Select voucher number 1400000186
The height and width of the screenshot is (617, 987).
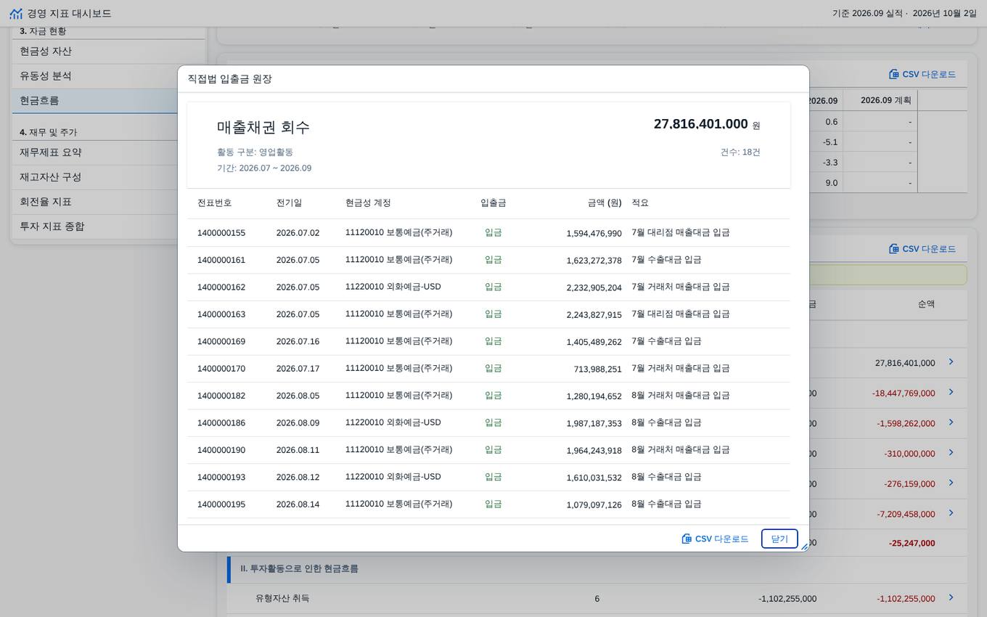tap(221, 422)
